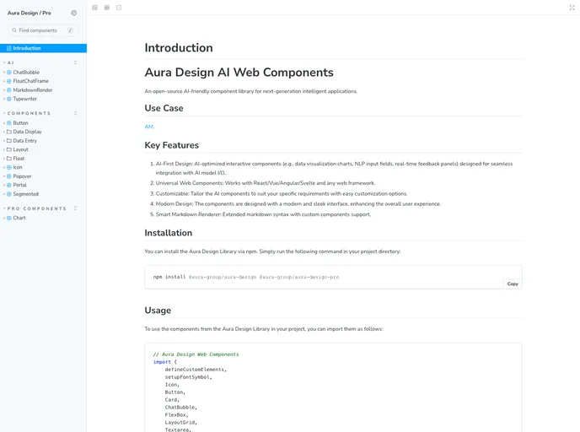Image resolution: width=580 pixels, height=432 pixels.
Task: Expand the Data Entry folder
Action: (x=24, y=141)
